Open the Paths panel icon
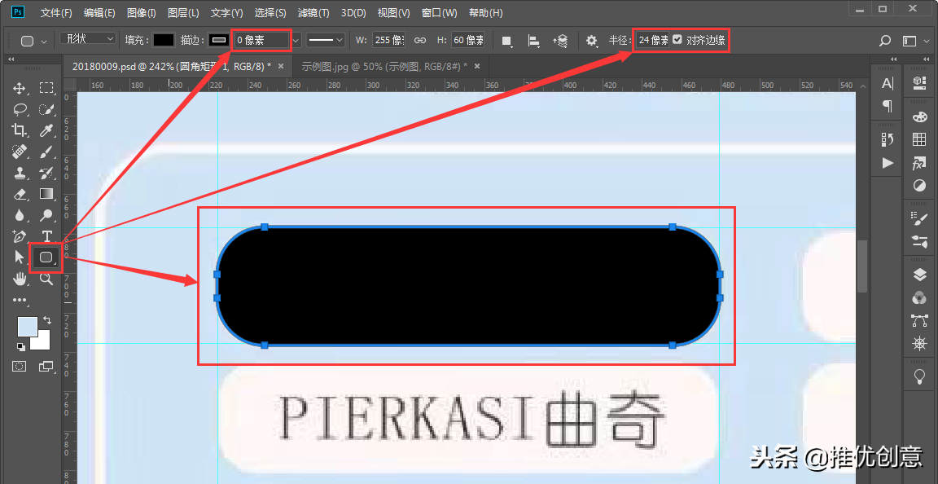 pos(919,320)
